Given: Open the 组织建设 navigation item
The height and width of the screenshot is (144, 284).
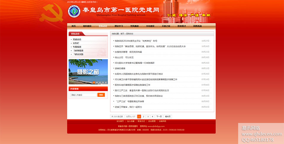Looking at the screenshot, I should [x=87, y=26].
